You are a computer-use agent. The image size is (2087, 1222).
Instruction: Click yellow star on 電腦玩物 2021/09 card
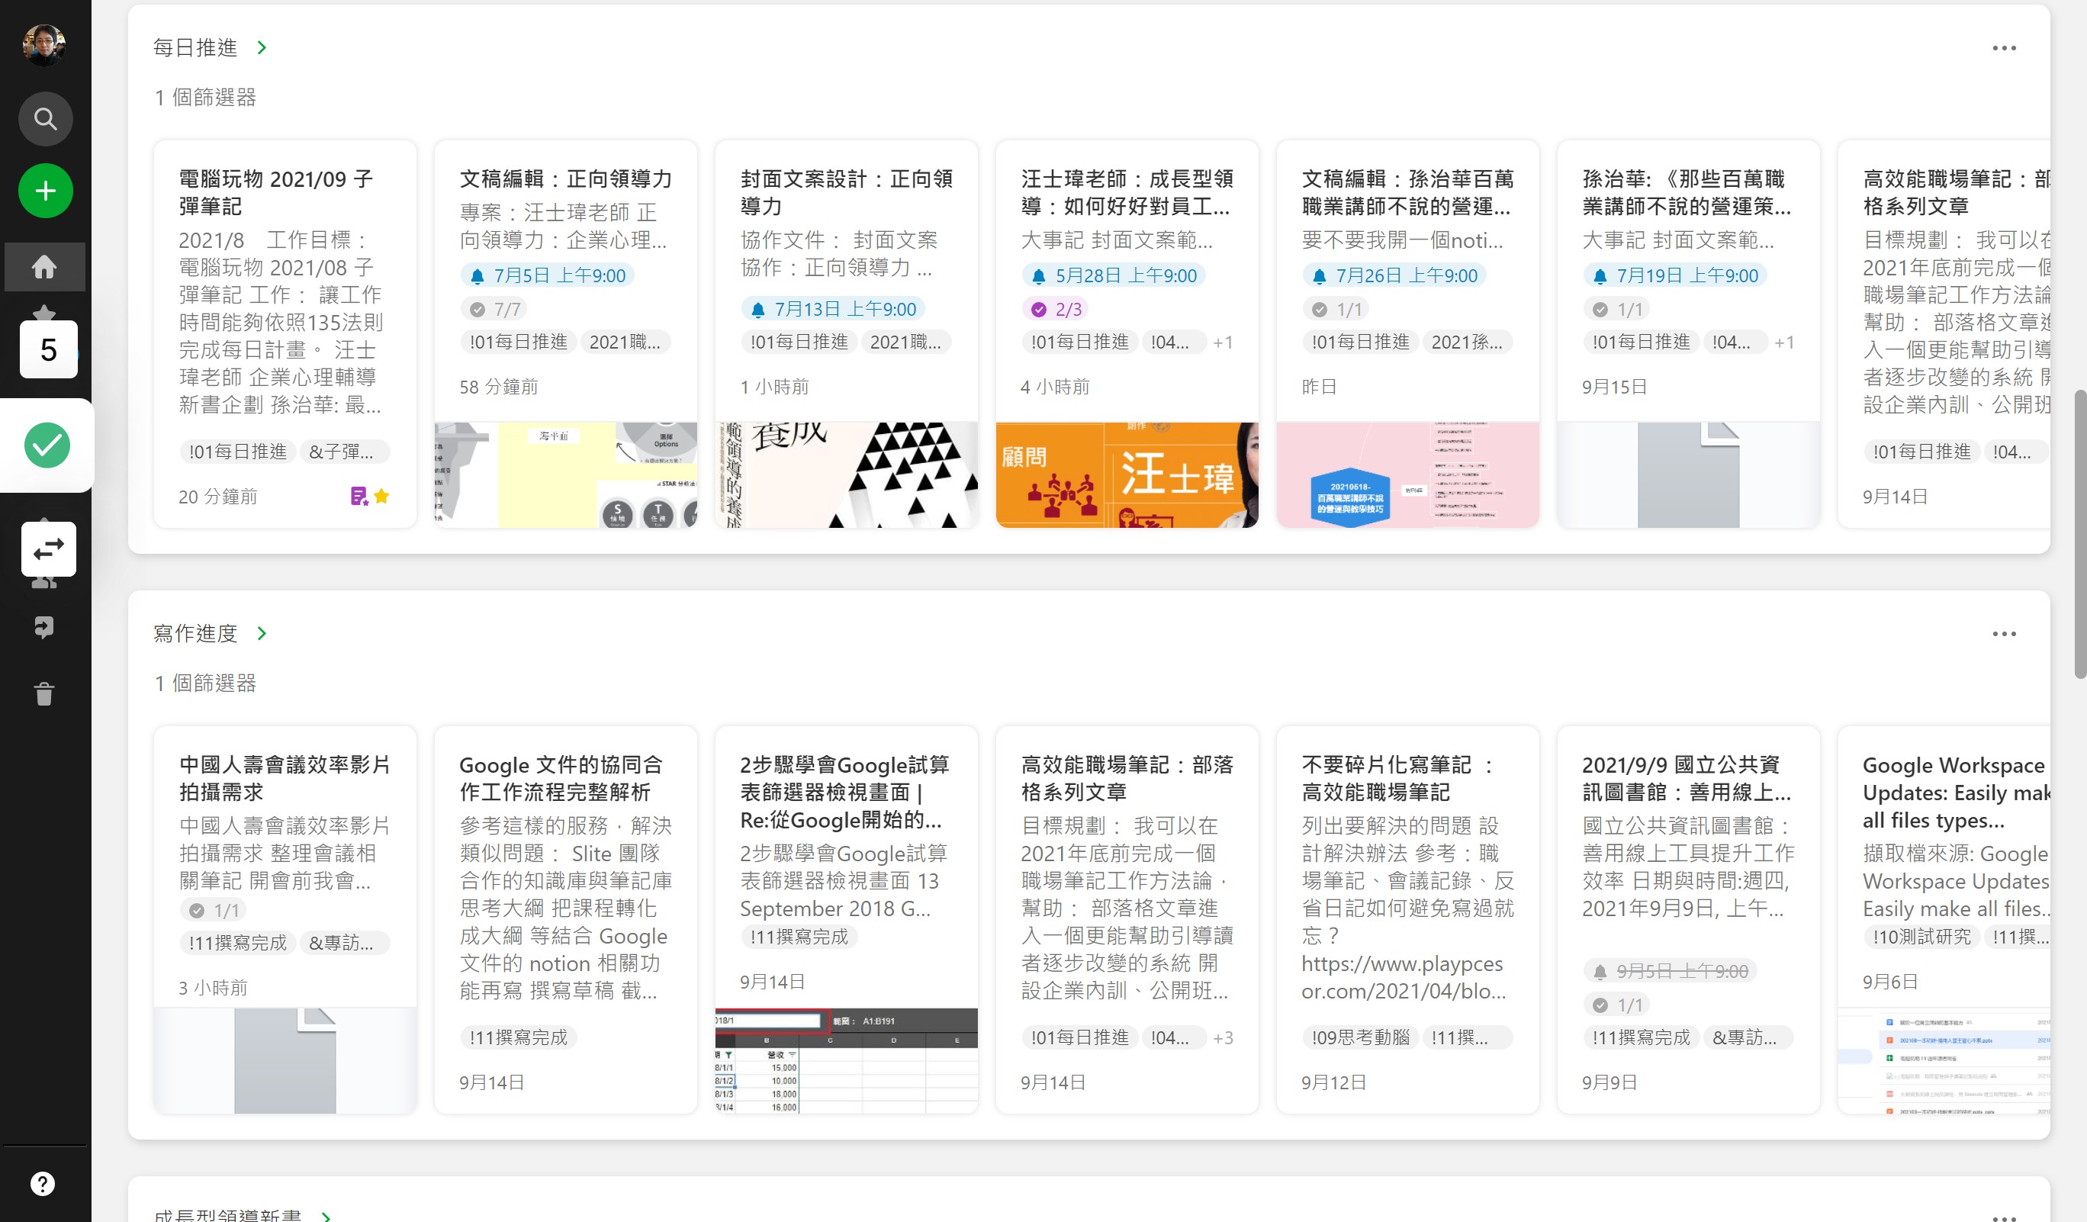click(x=382, y=497)
